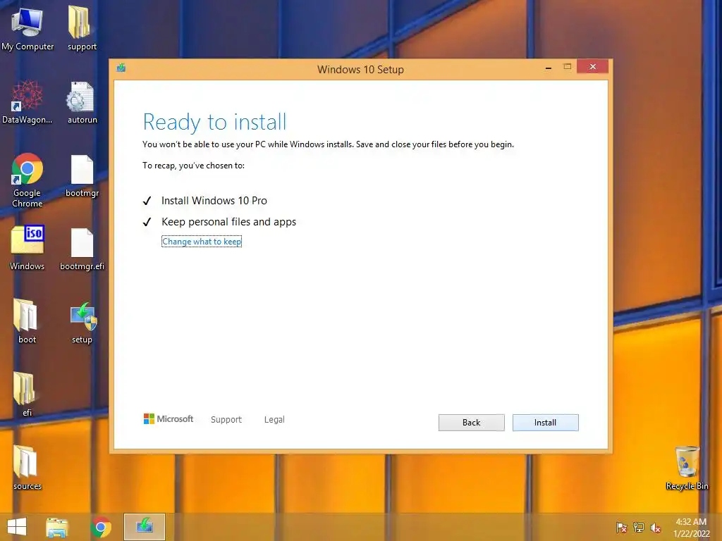Launch Chrome from the taskbar
This screenshot has width=722, height=541.
[101, 527]
